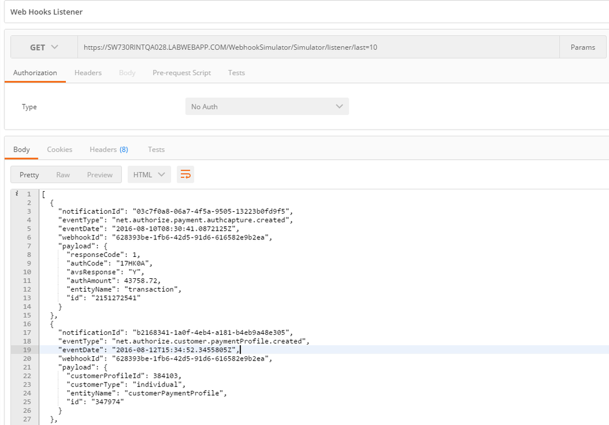Expand the No Auth type dropdown

point(267,107)
